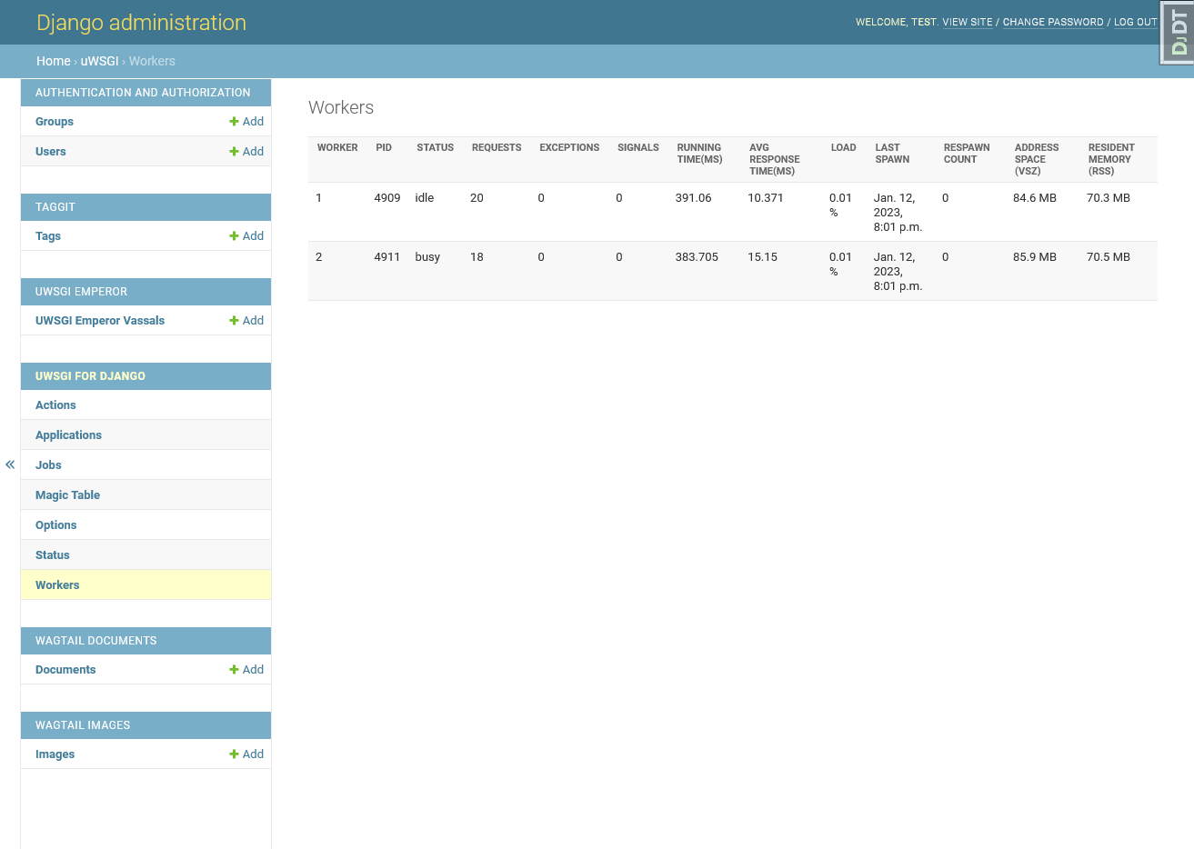The width and height of the screenshot is (1194, 849).
Task: Click resident memory value 70.3 MB
Action: (1109, 198)
